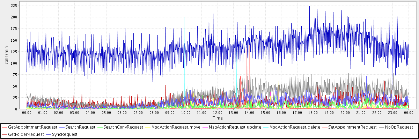Click the 18:00 label on the x-axis
Image resolution: width=419 pixels, height=139 pixels.
pyautogui.click(x=313, y=113)
